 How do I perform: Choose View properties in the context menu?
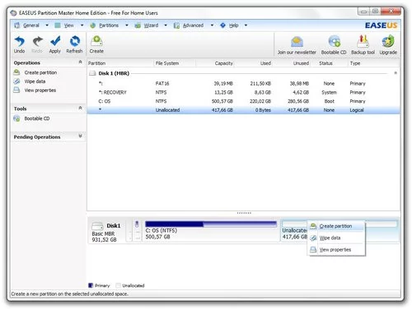336,250
